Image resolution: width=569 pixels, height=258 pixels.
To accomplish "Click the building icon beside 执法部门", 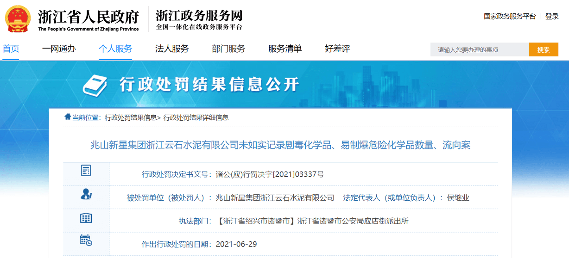I will 86,218.
